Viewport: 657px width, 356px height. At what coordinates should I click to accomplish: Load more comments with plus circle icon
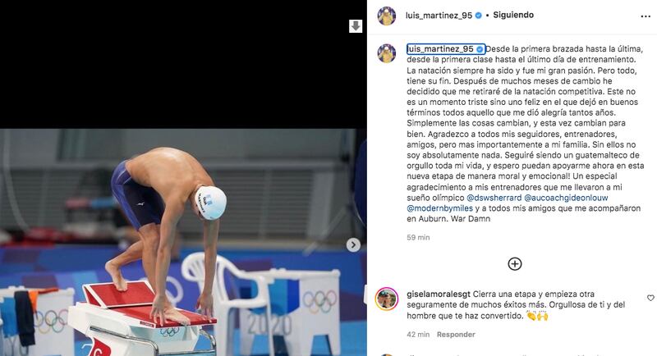pos(515,264)
